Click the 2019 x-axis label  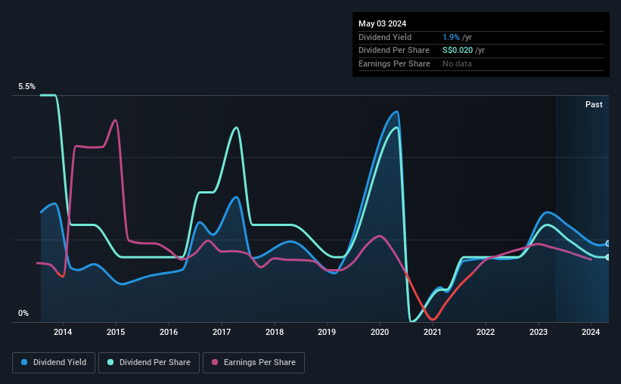[327, 332]
